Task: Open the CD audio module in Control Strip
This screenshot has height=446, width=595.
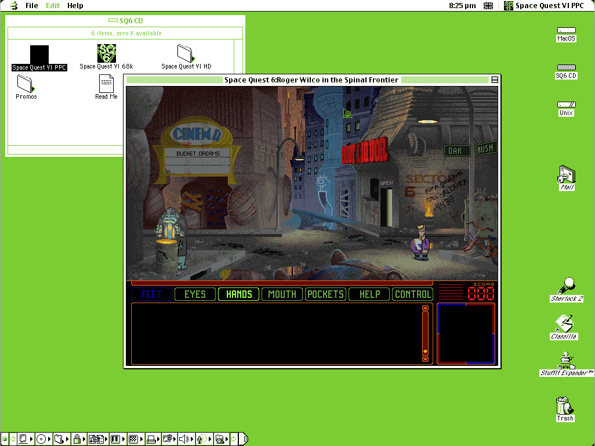Action: point(43,439)
